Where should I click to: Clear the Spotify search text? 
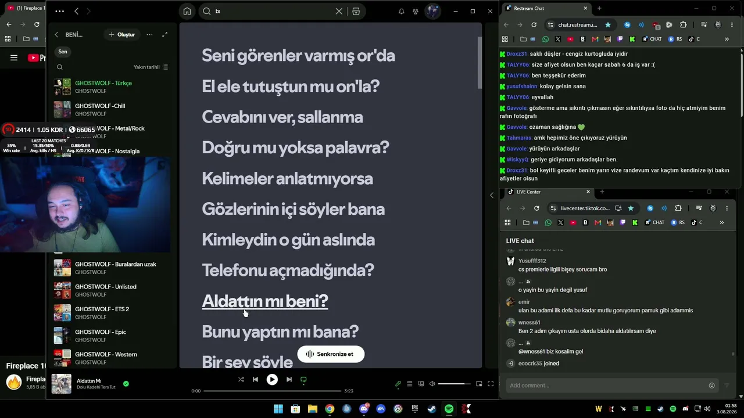click(x=339, y=11)
